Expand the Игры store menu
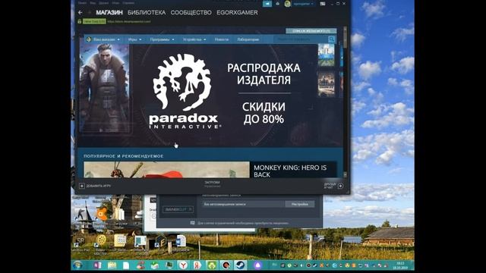 tap(135, 39)
